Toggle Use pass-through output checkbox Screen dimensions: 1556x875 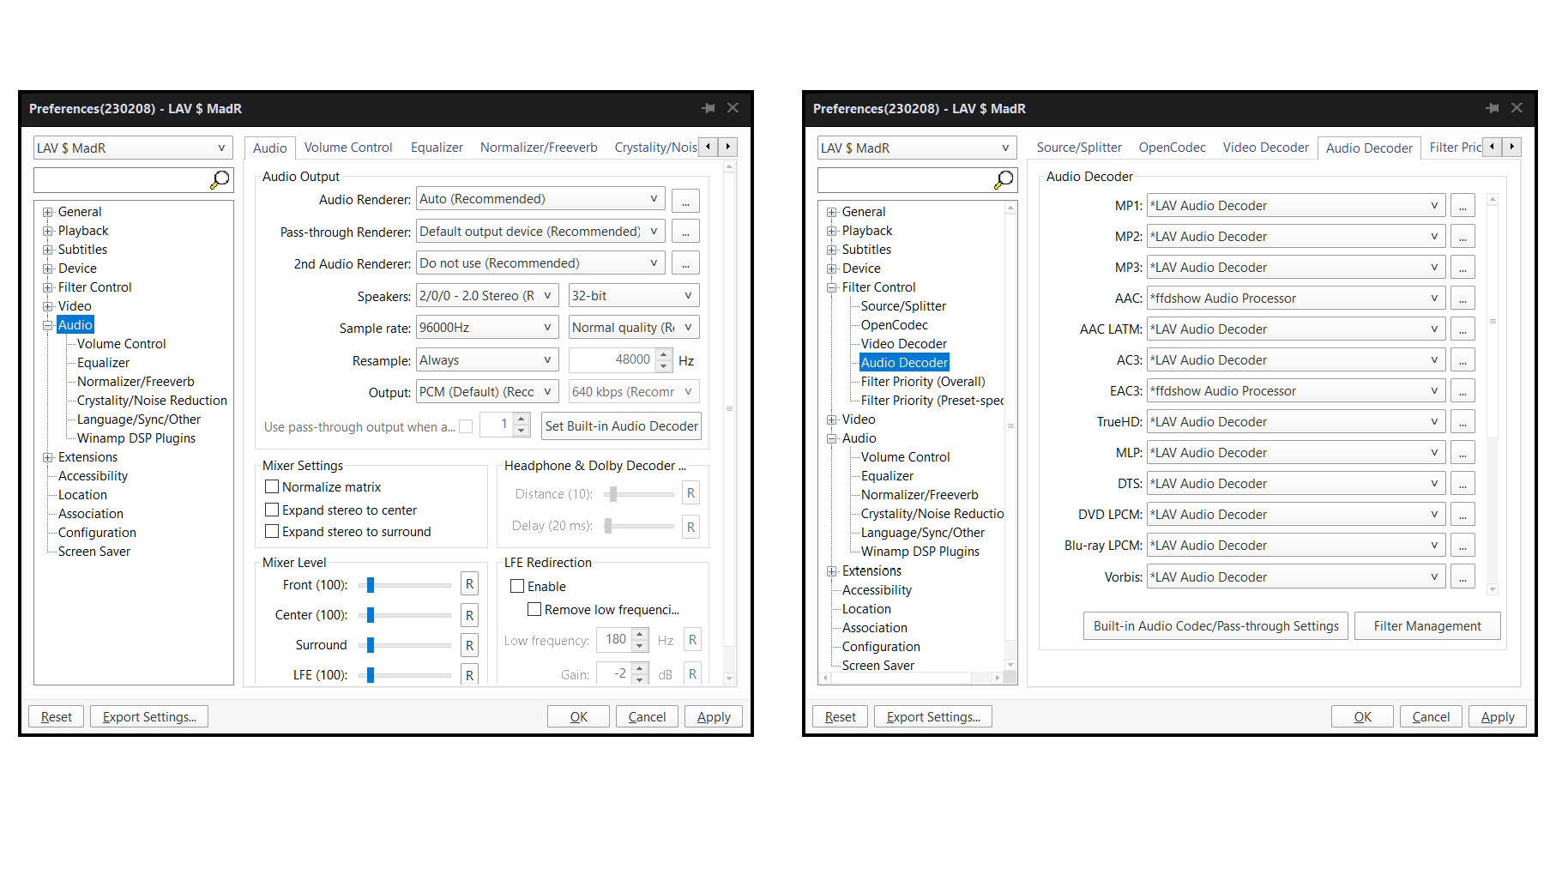[466, 426]
